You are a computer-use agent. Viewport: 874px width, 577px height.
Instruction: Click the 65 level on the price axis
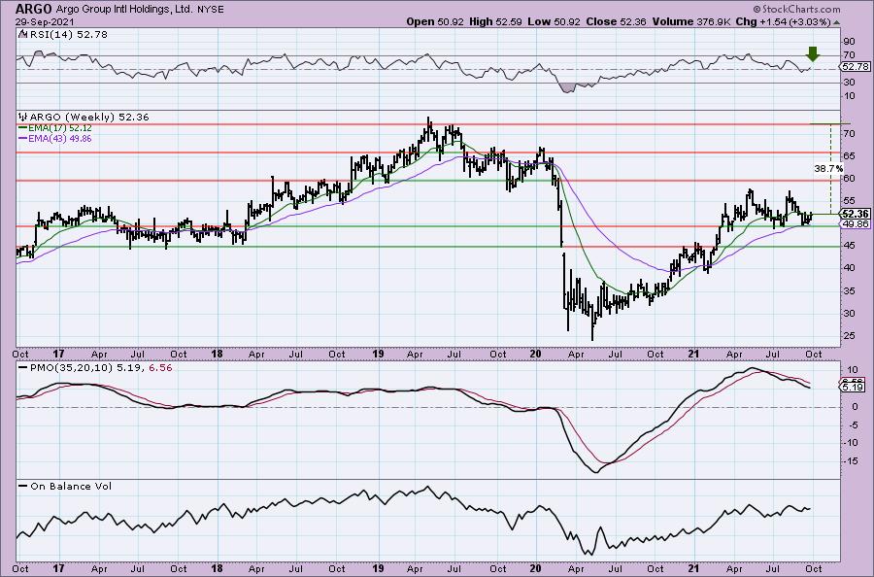tap(849, 155)
